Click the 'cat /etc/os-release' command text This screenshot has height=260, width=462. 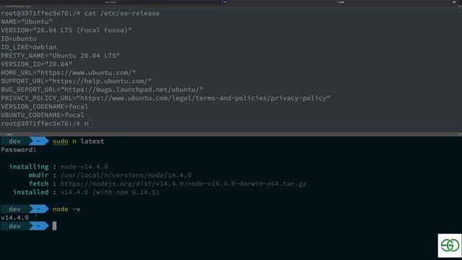[122, 13]
